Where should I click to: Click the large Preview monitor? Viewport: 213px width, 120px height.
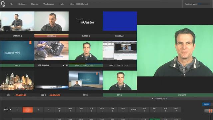point(175,51)
